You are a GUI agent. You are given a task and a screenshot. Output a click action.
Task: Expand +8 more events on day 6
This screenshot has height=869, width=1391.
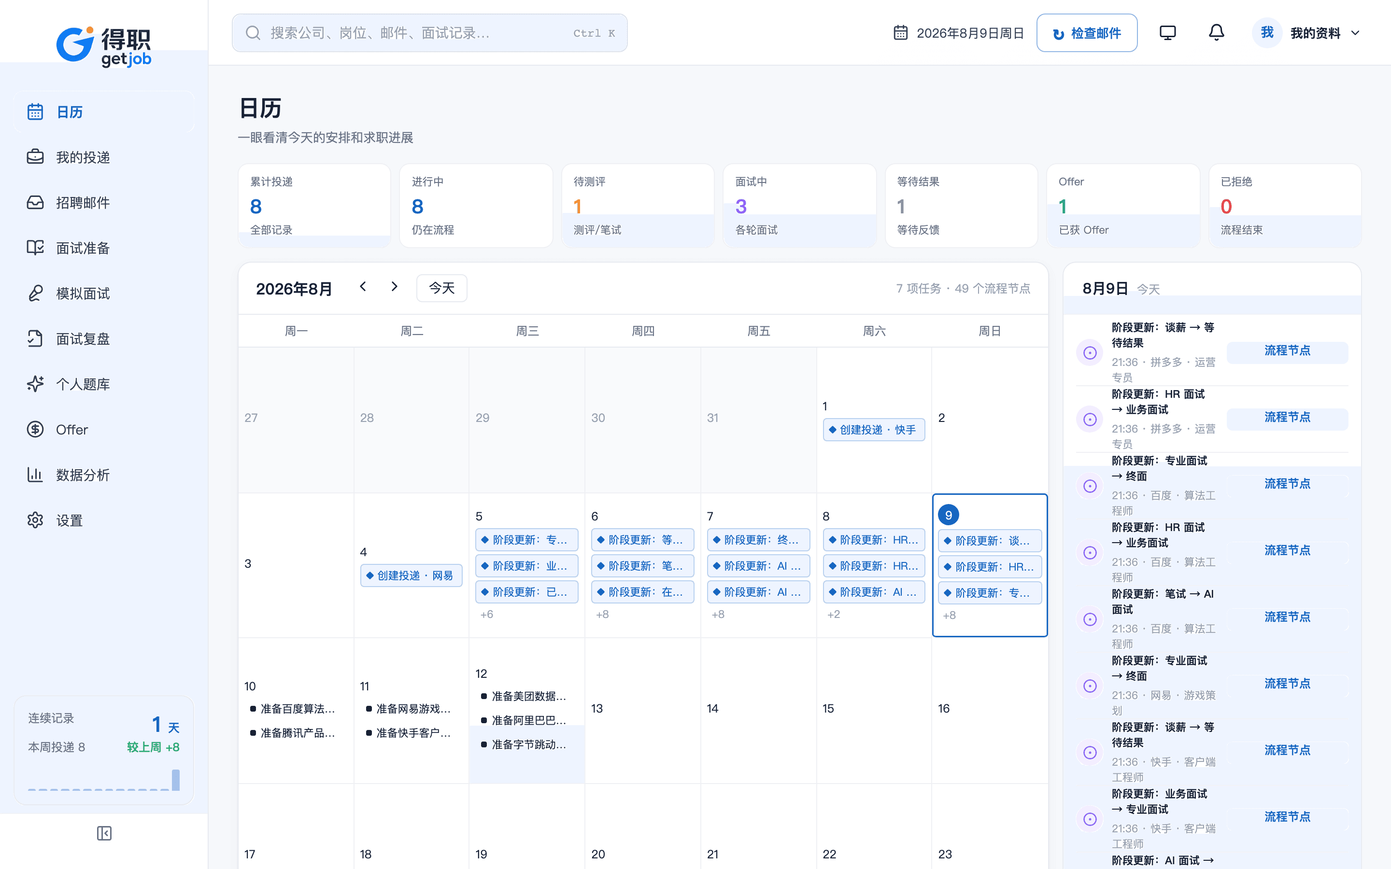(x=602, y=615)
